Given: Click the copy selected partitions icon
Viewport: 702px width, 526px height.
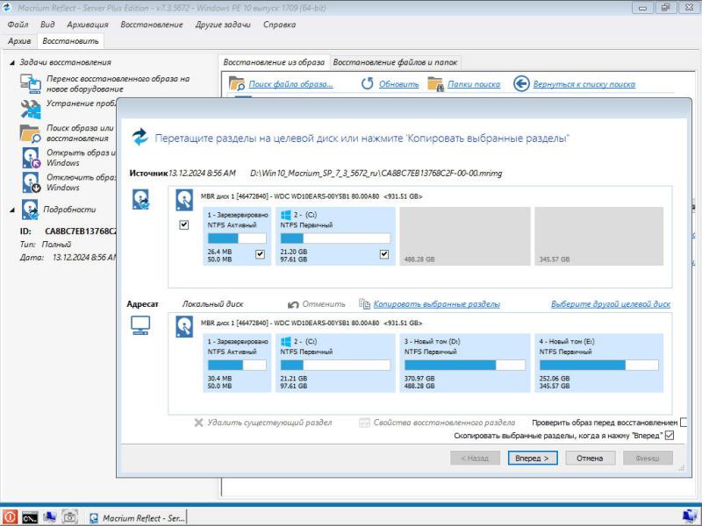Looking at the screenshot, I should pyautogui.click(x=364, y=303).
